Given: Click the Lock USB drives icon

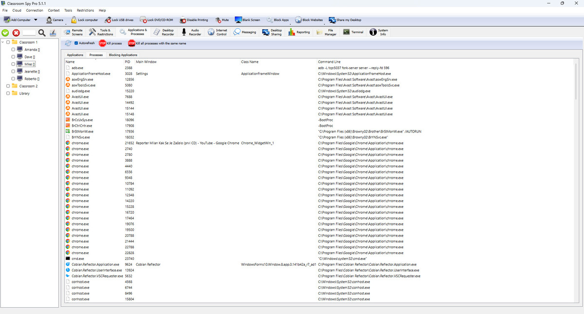Looking at the screenshot, I should pos(107,20).
